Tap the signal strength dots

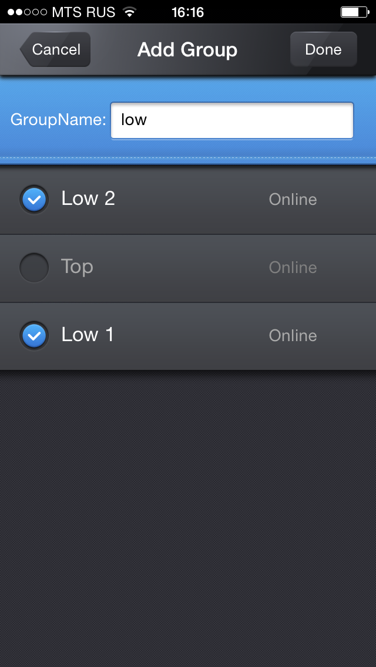point(27,12)
